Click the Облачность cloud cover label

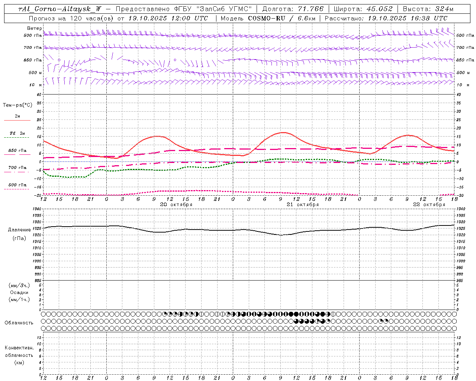(x=19, y=323)
